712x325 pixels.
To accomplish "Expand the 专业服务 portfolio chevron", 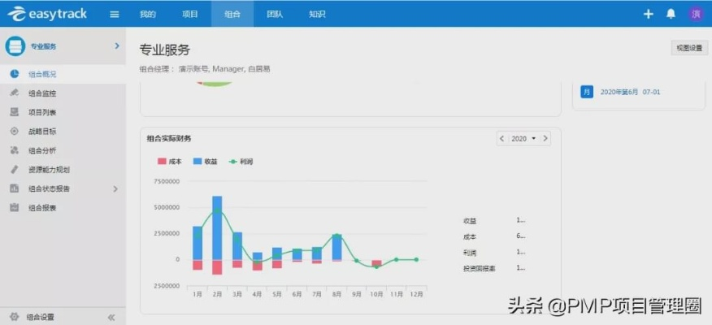I will coord(117,45).
